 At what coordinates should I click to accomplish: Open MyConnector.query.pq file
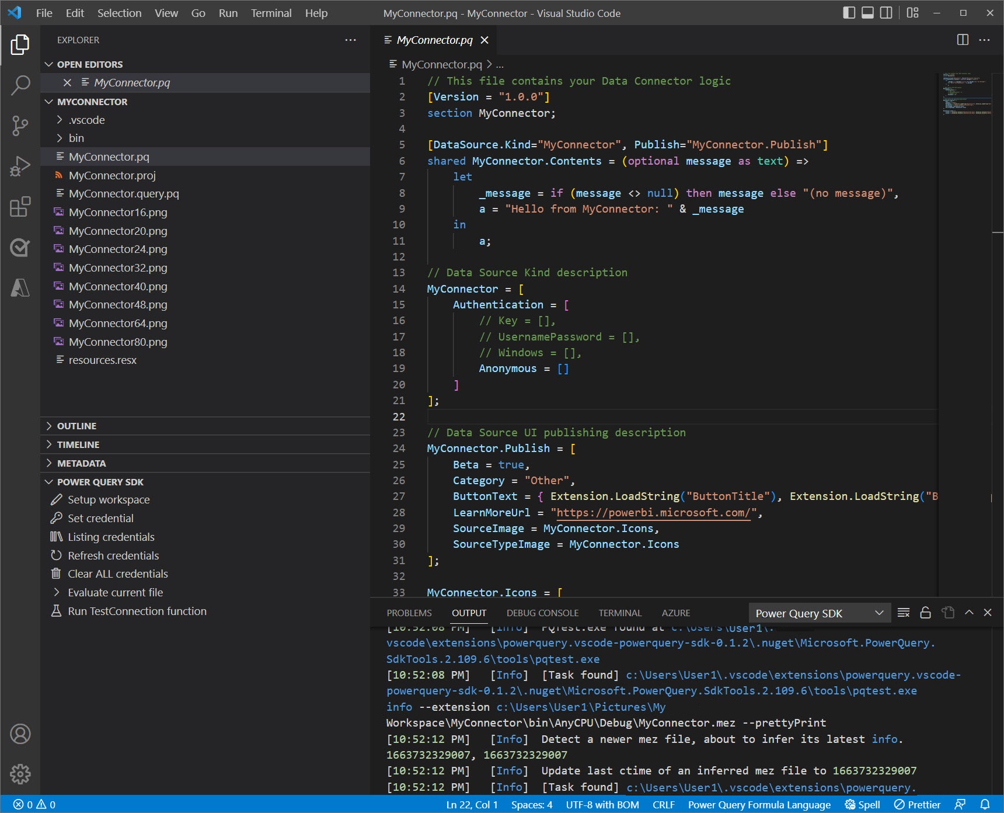[124, 193]
